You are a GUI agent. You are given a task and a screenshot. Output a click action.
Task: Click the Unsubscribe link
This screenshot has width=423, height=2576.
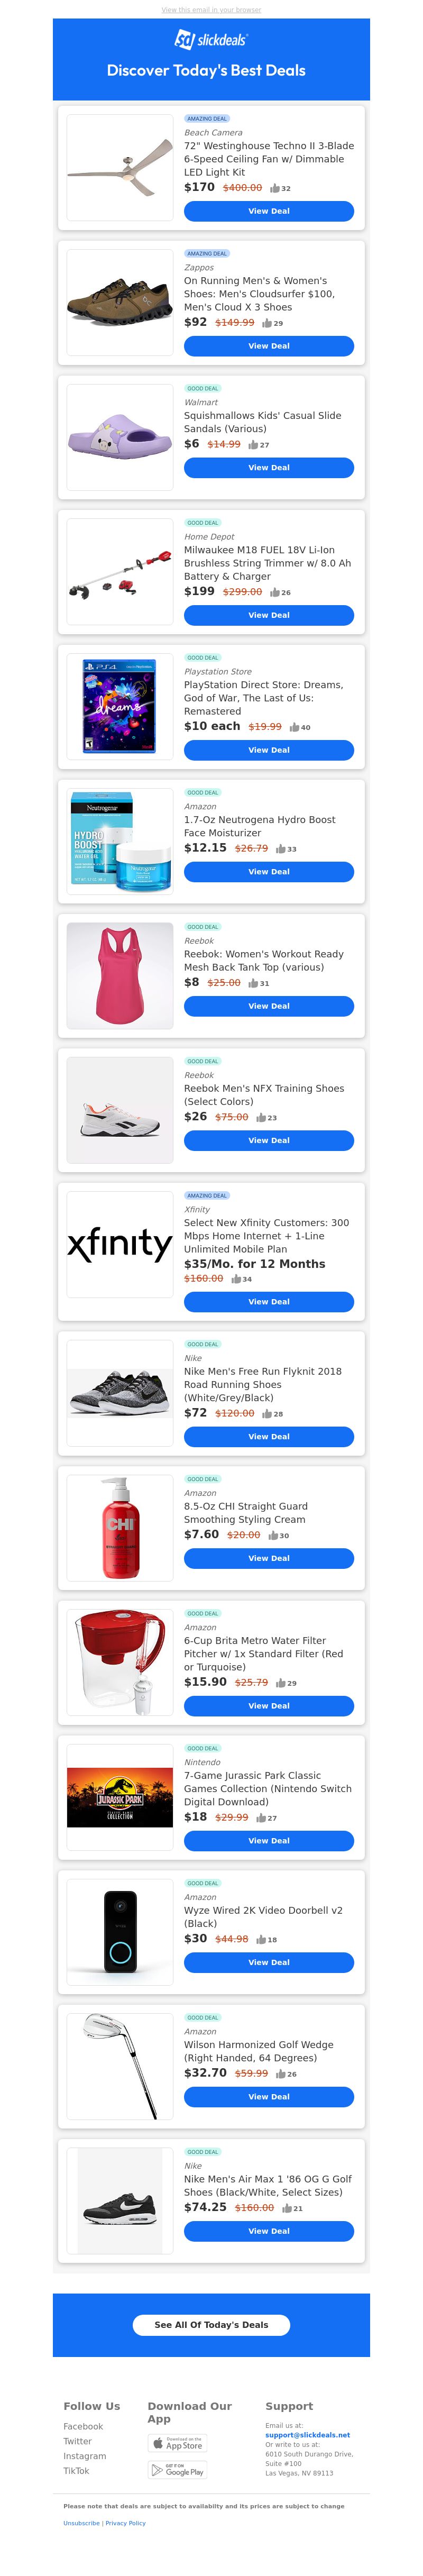coord(81,2523)
